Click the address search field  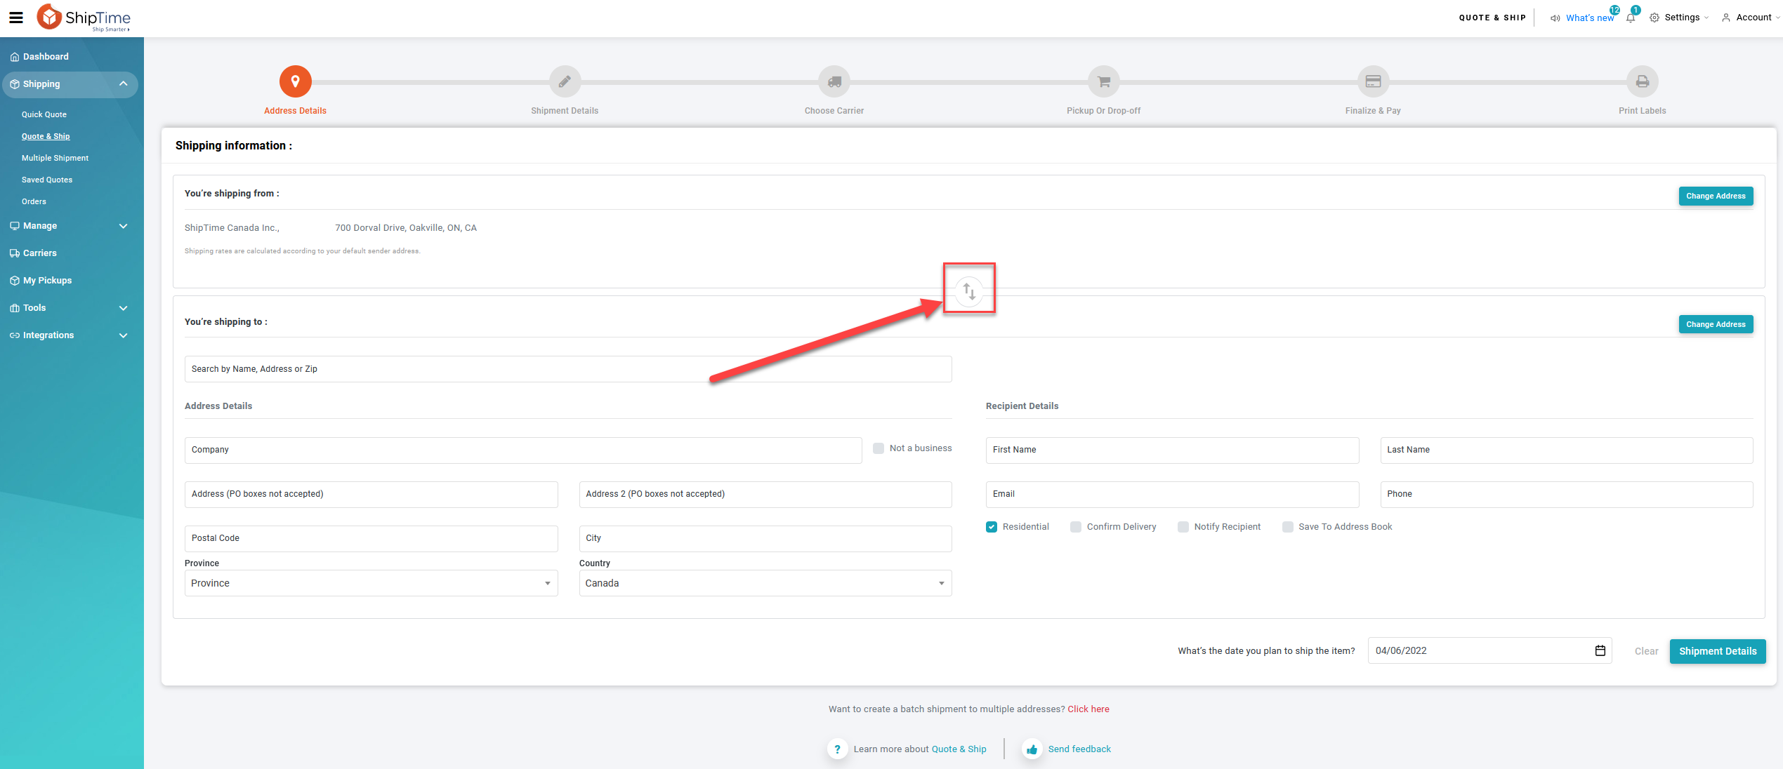click(567, 369)
